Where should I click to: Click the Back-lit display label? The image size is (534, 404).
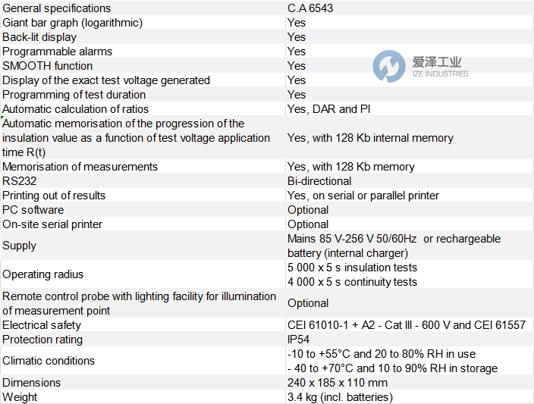click(39, 37)
